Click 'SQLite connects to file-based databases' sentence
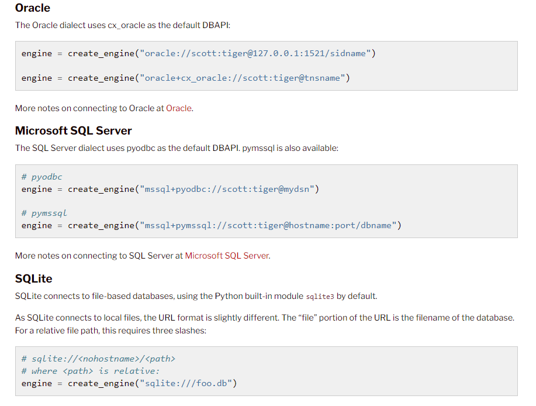Viewport: 536px width, 406px height. tap(196, 296)
